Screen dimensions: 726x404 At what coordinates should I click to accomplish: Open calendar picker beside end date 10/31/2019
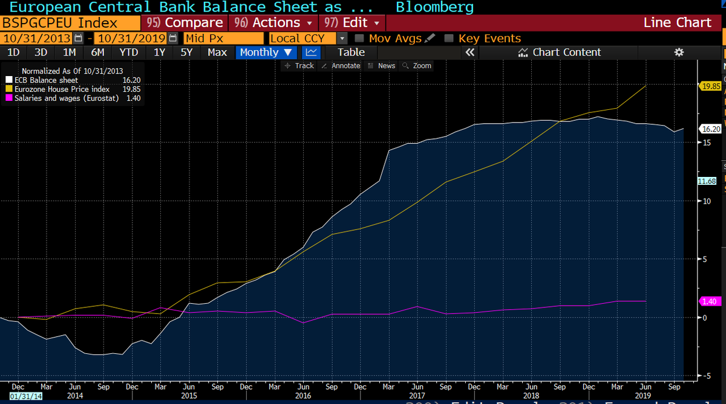[x=173, y=38]
